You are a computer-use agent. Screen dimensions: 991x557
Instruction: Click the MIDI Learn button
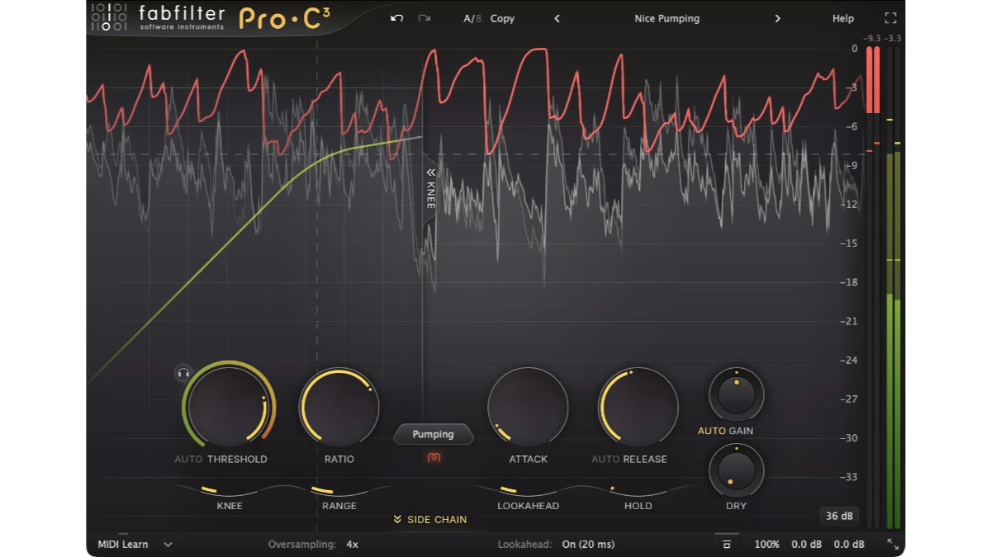pyautogui.click(x=123, y=545)
